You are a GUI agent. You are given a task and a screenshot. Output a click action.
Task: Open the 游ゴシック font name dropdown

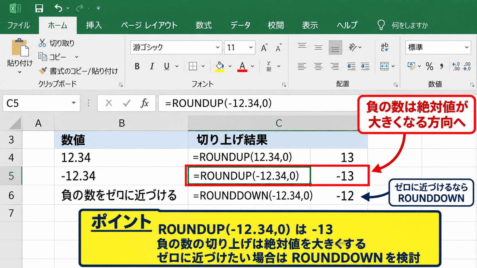tap(218, 47)
